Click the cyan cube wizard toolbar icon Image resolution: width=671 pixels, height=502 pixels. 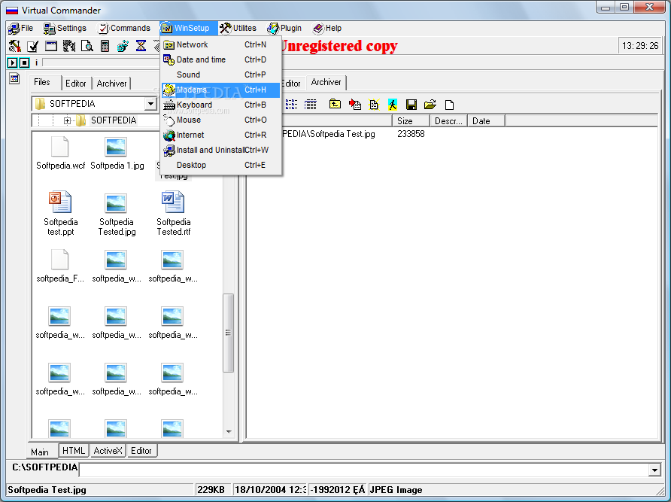tap(123, 46)
